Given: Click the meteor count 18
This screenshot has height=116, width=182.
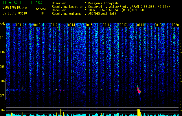Looking at the screenshot, I should click(x=42, y=13).
